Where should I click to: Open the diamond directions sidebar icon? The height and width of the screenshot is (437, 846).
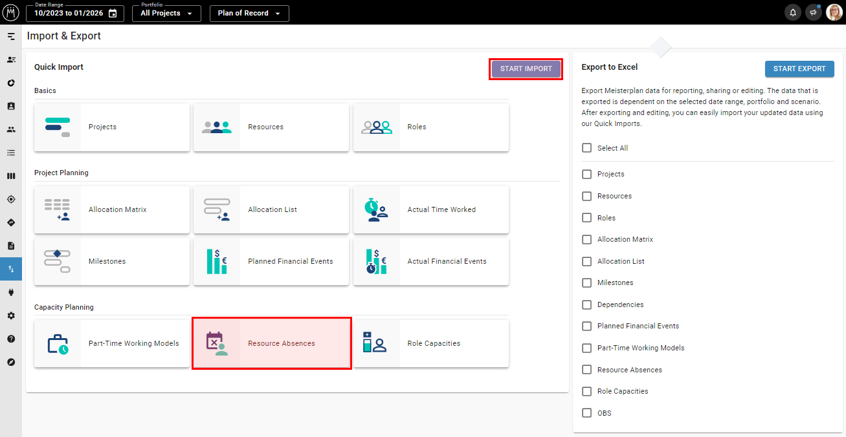(11, 222)
